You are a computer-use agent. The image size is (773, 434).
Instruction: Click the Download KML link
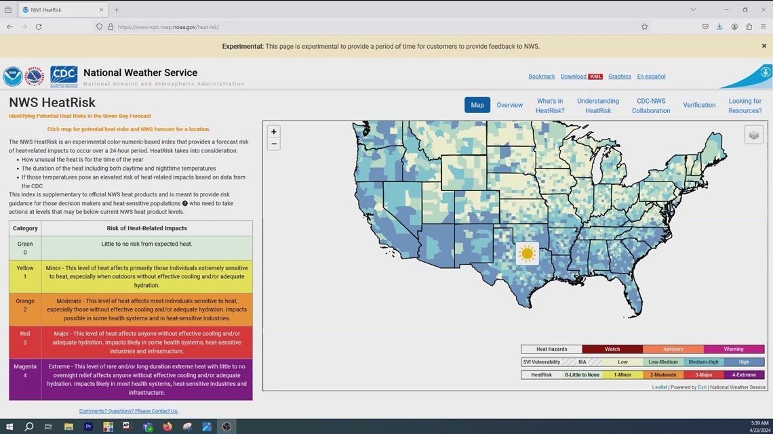click(x=580, y=76)
